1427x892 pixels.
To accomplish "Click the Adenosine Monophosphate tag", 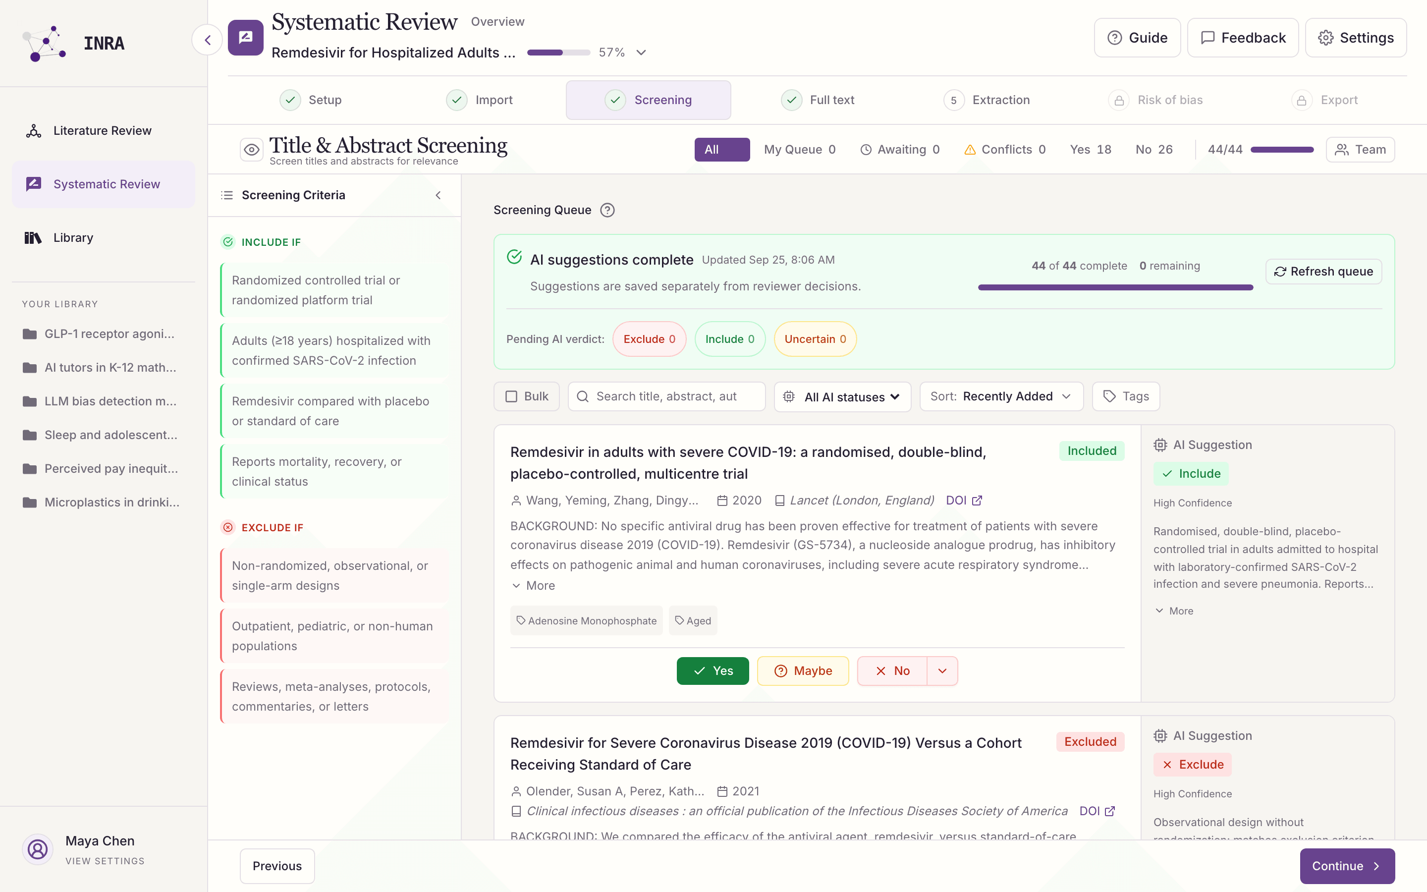I will tap(586, 620).
